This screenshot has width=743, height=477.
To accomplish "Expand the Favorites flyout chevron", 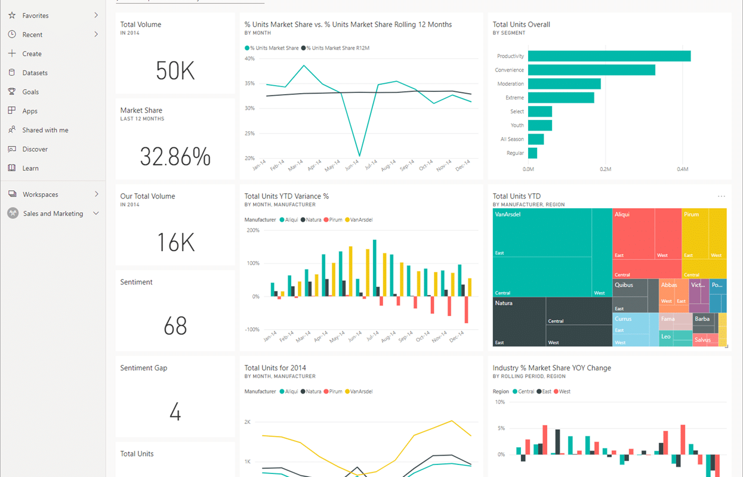I will (96, 16).
